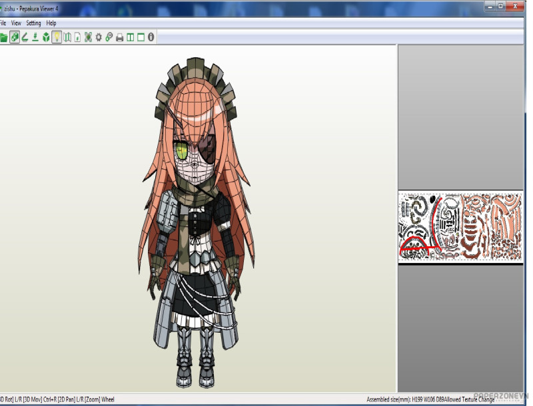The height and width of the screenshot is (406, 533).
Task: Expand the Setting menu
Action: (33, 23)
